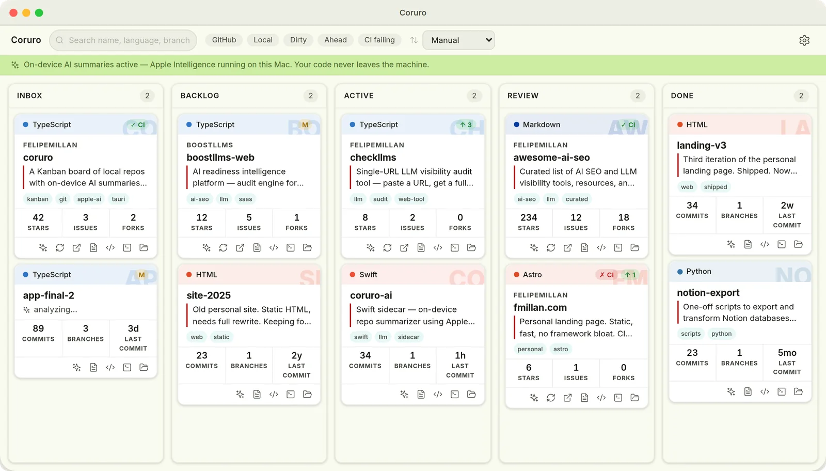The image size is (826, 471).
Task: Open the boostllms-web card title
Action: (x=220, y=158)
